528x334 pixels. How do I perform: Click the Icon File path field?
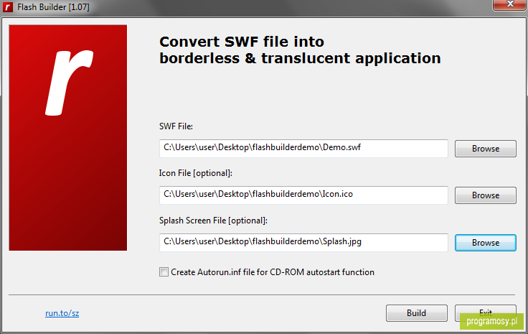point(303,195)
